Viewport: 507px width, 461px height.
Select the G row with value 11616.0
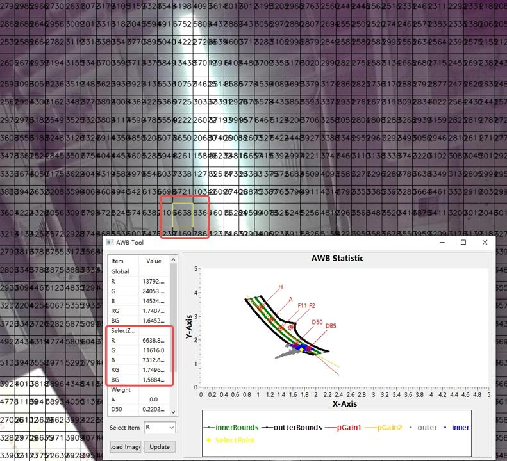click(138, 350)
